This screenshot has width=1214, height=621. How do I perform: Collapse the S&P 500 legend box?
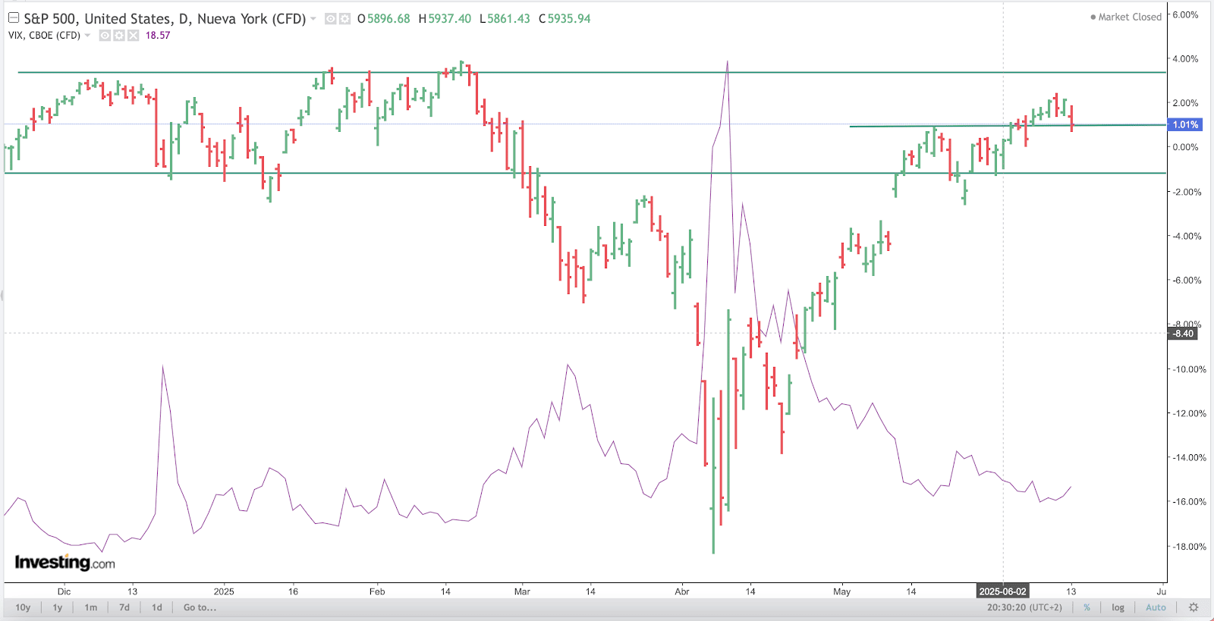(14, 18)
